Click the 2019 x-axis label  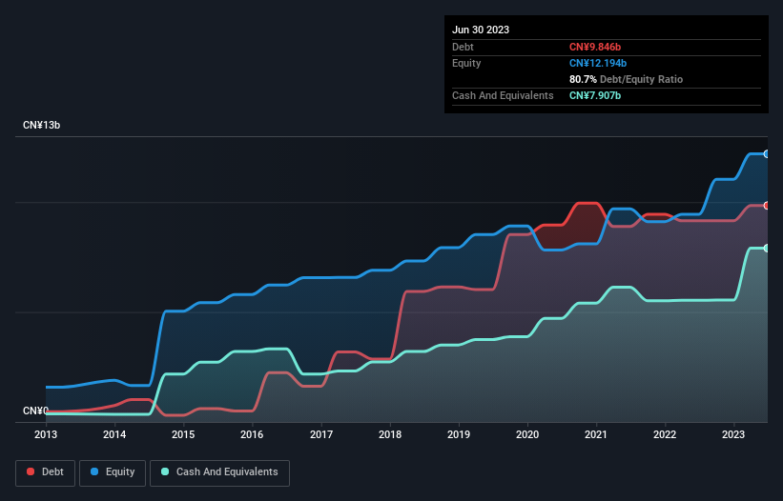[459, 434]
